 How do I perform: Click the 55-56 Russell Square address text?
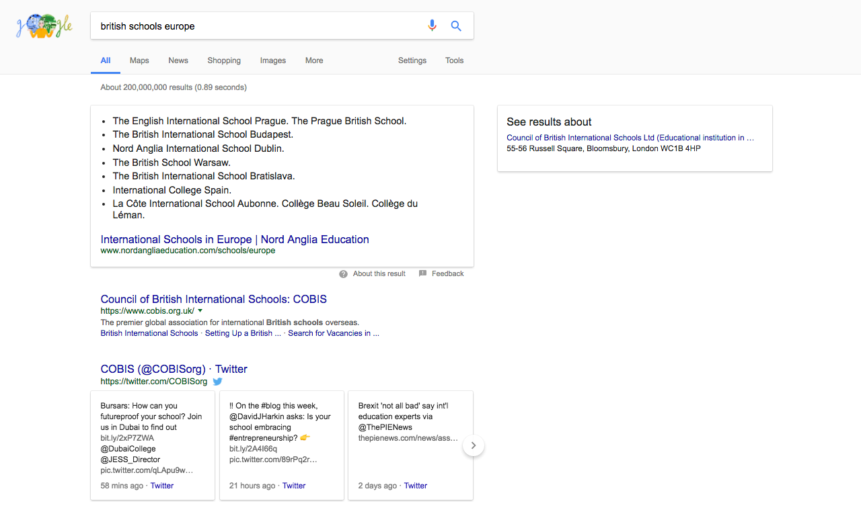click(x=603, y=148)
